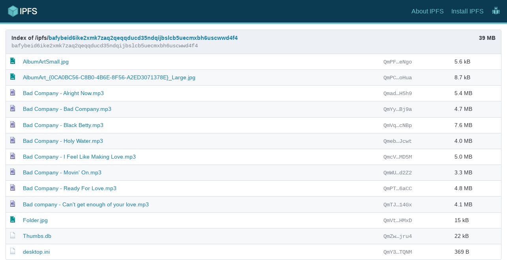
Task: Click audio icon for Holy Water.mp3
Action: coord(13,140)
